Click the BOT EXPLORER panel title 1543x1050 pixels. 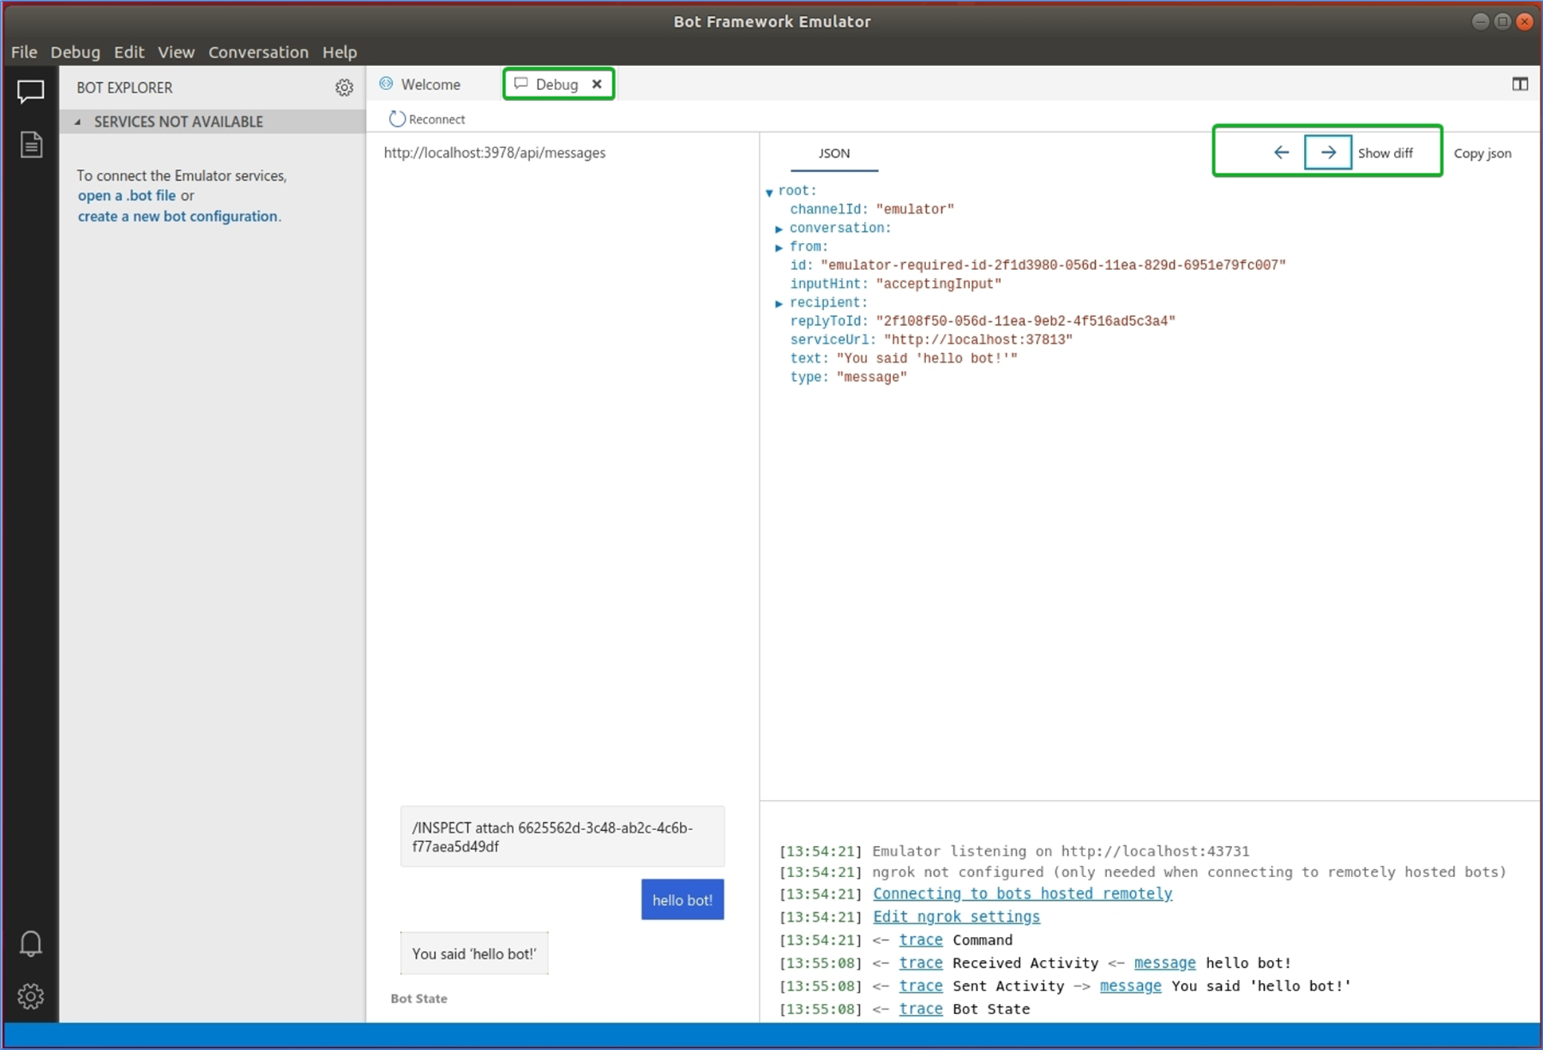pyautogui.click(x=124, y=88)
